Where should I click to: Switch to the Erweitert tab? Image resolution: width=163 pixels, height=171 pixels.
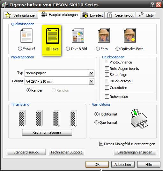click(93, 15)
